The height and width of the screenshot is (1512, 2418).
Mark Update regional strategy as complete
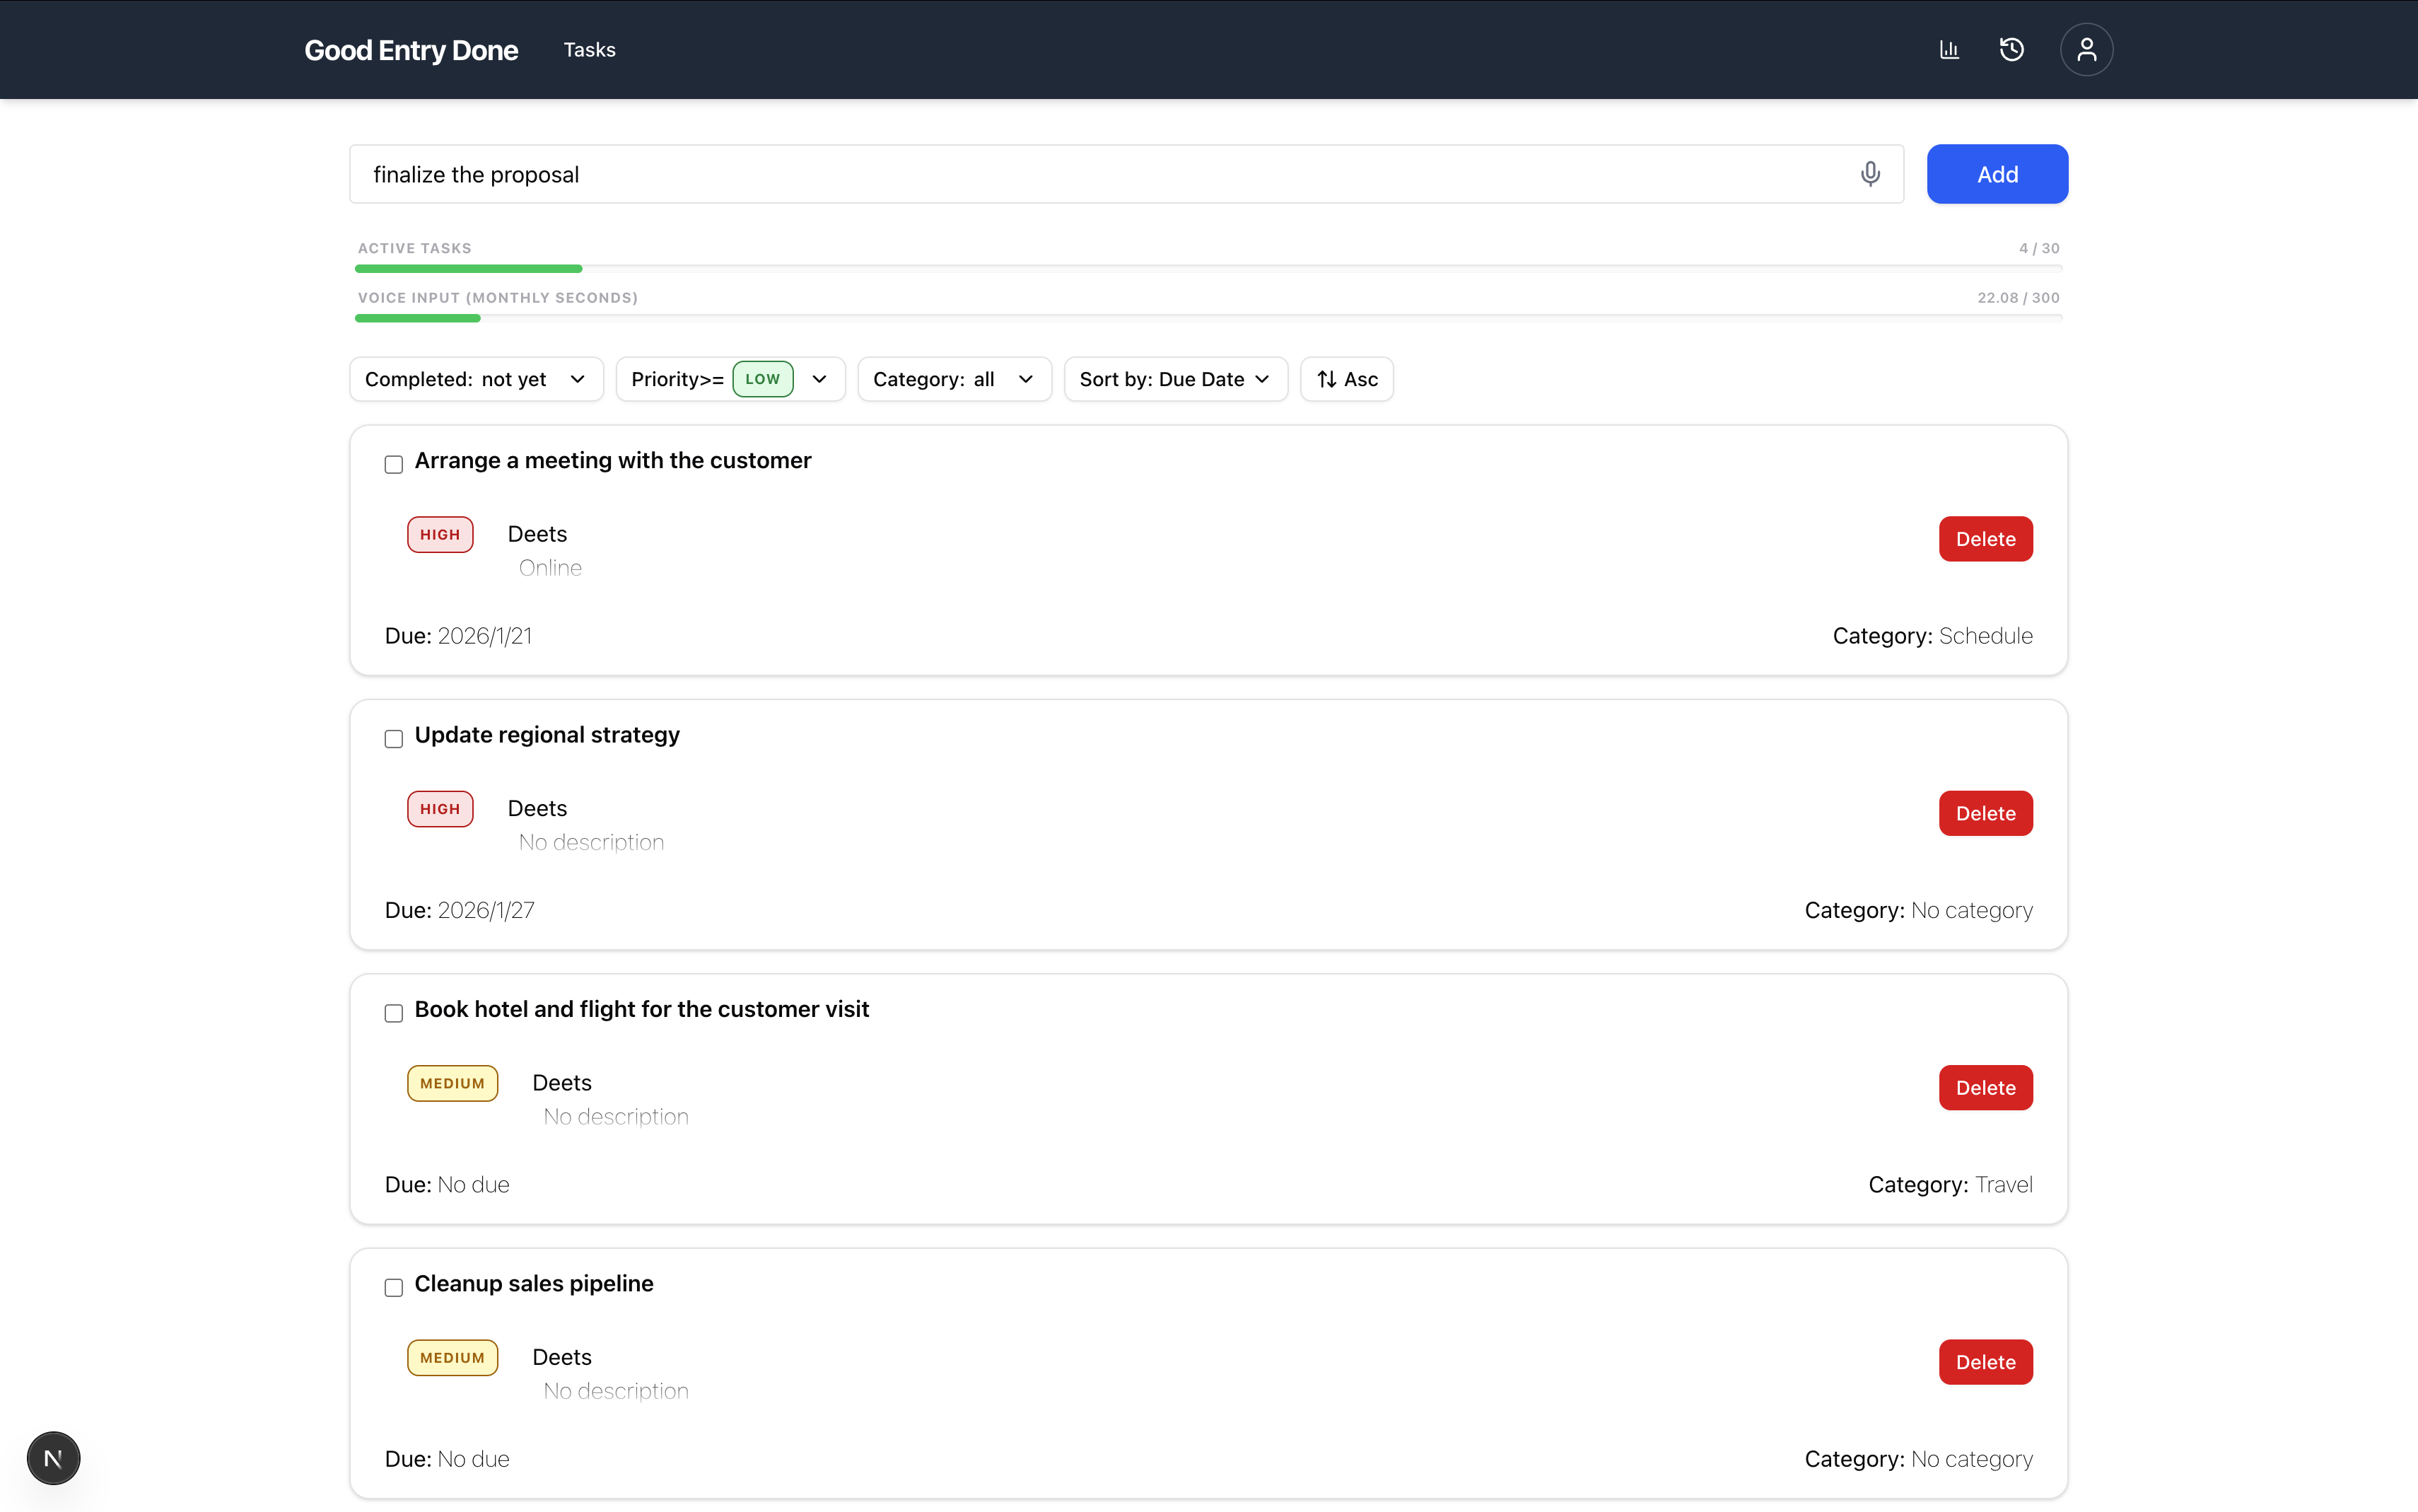pos(393,738)
